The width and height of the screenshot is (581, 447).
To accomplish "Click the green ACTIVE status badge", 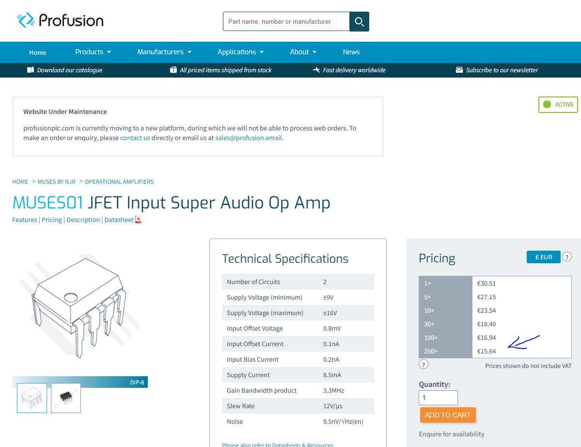I will (x=558, y=105).
